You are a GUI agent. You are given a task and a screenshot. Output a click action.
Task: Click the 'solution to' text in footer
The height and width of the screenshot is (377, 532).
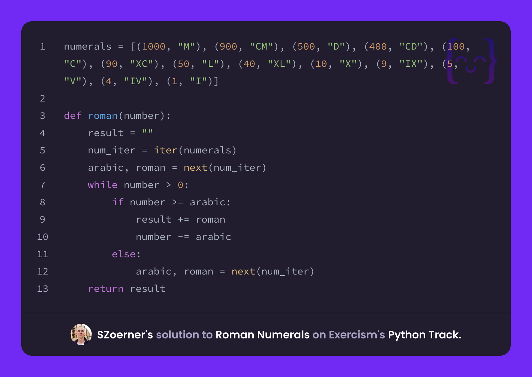coord(184,335)
